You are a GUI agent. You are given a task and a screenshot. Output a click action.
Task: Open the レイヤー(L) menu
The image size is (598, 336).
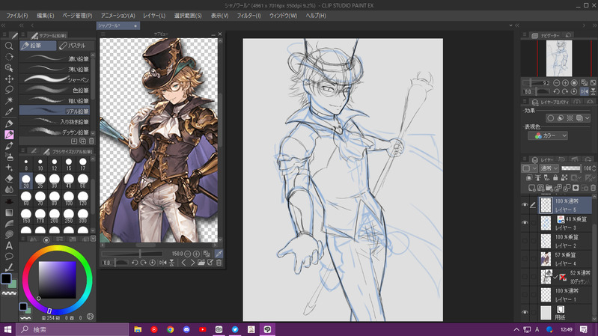[x=154, y=16]
